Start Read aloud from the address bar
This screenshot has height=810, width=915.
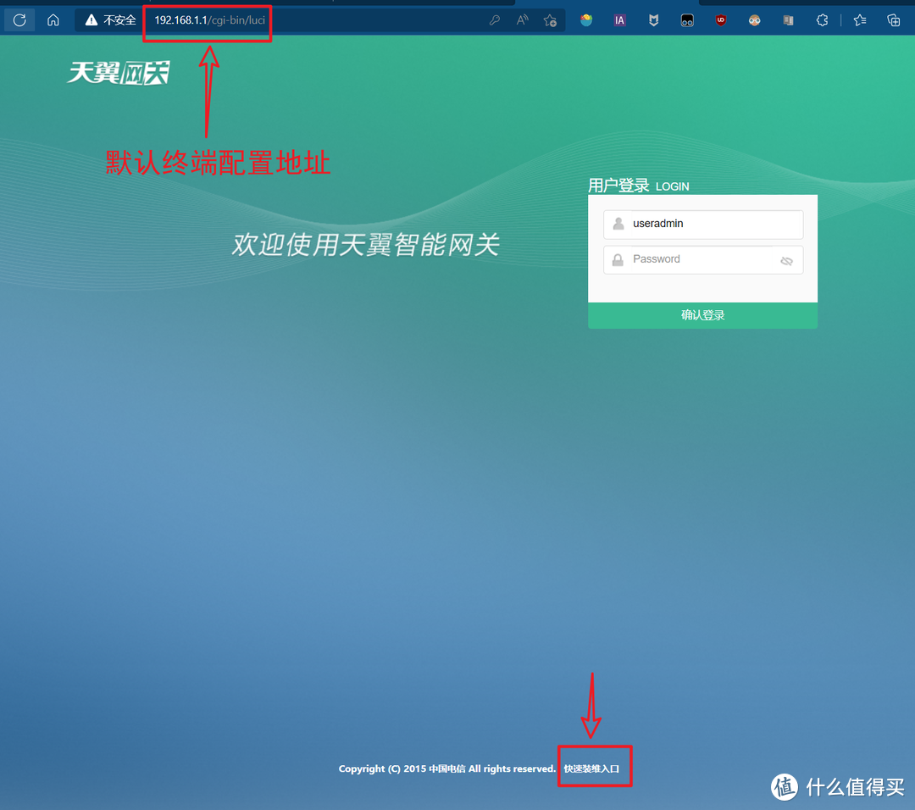[x=522, y=19]
